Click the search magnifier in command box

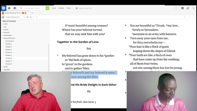pos(21,8)
